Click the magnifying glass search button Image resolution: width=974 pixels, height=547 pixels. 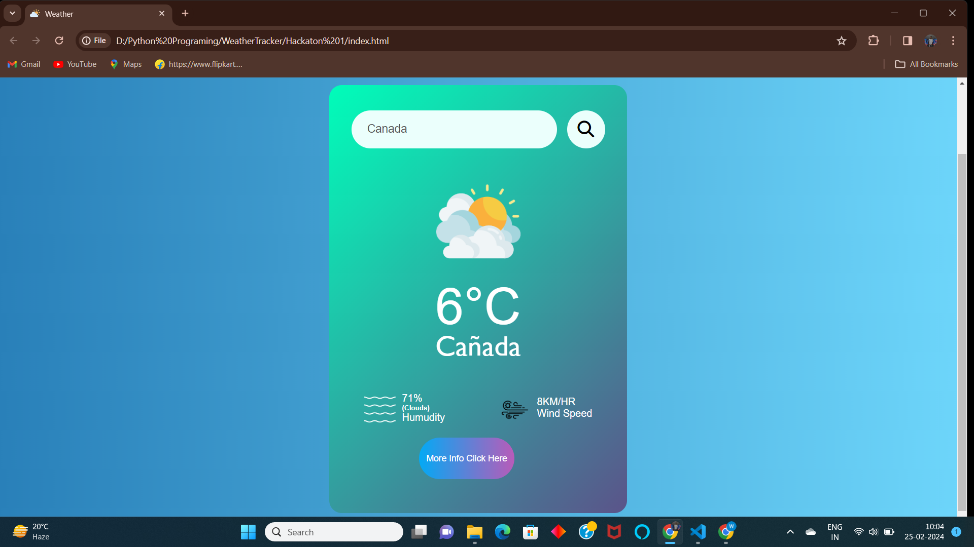coord(585,129)
